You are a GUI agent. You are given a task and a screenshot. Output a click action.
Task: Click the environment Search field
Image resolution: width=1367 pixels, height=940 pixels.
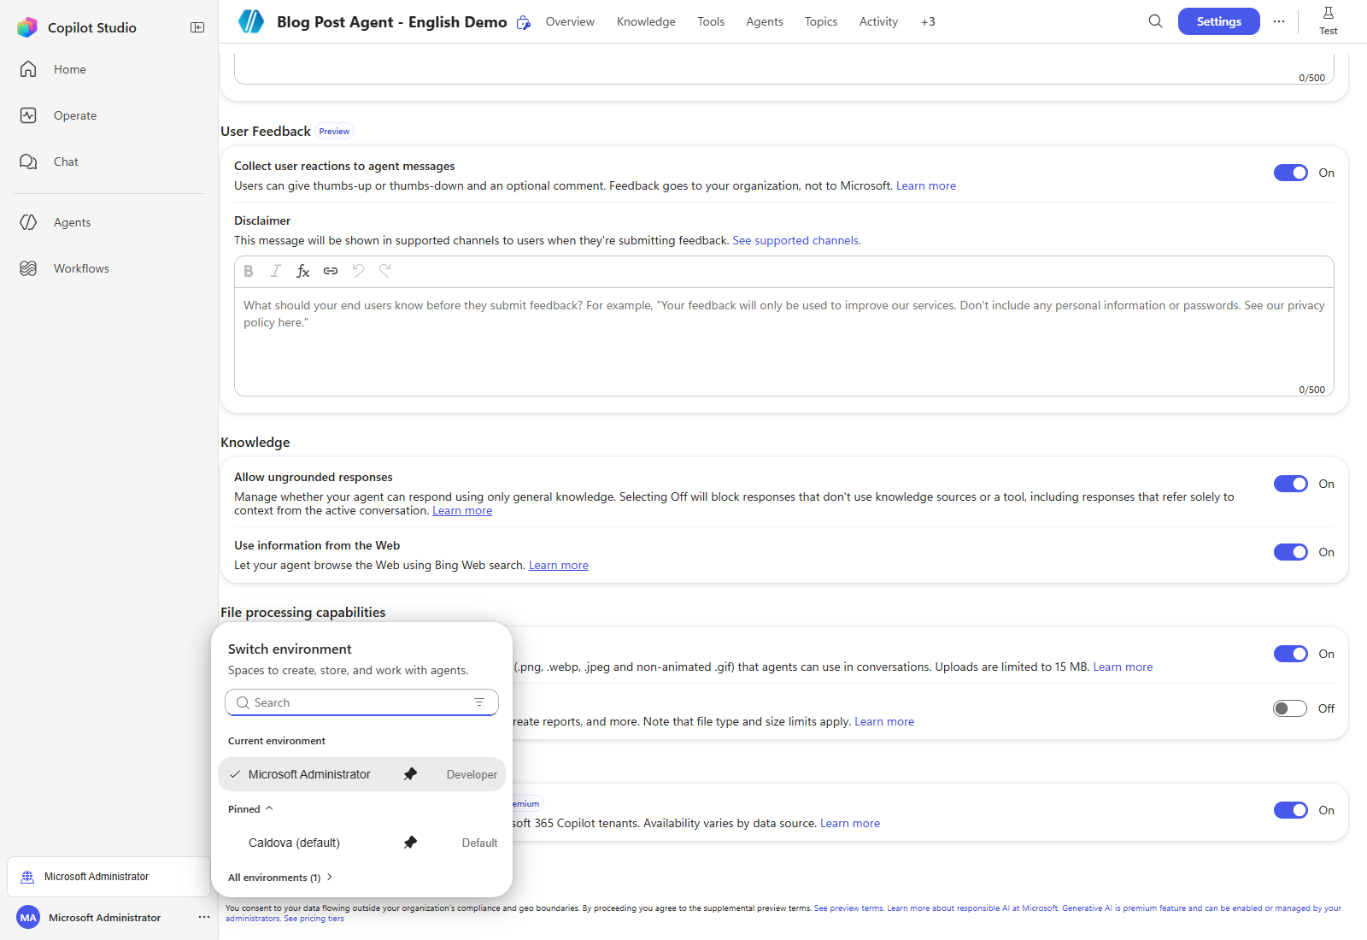(x=361, y=702)
